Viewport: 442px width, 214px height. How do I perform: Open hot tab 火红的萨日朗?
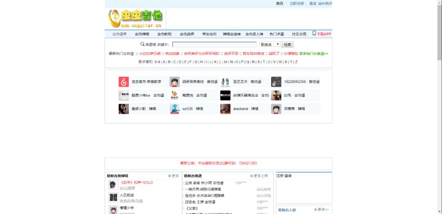[150, 53]
